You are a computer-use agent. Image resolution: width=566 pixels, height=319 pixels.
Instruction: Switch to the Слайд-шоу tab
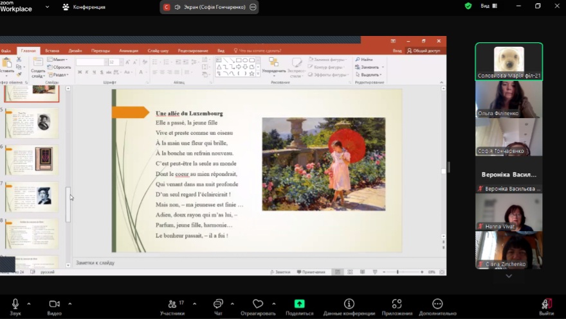pyautogui.click(x=158, y=51)
